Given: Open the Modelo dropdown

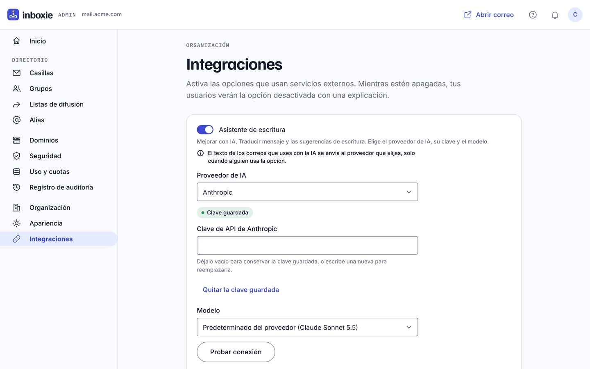Looking at the screenshot, I should [x=307, y=327].
